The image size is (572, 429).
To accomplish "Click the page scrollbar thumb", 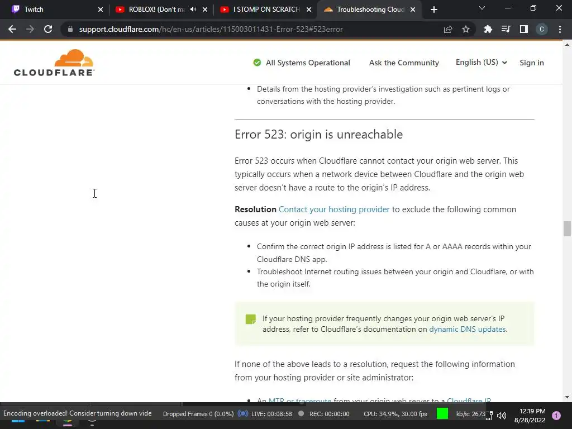I will click(x=567, y=228).
